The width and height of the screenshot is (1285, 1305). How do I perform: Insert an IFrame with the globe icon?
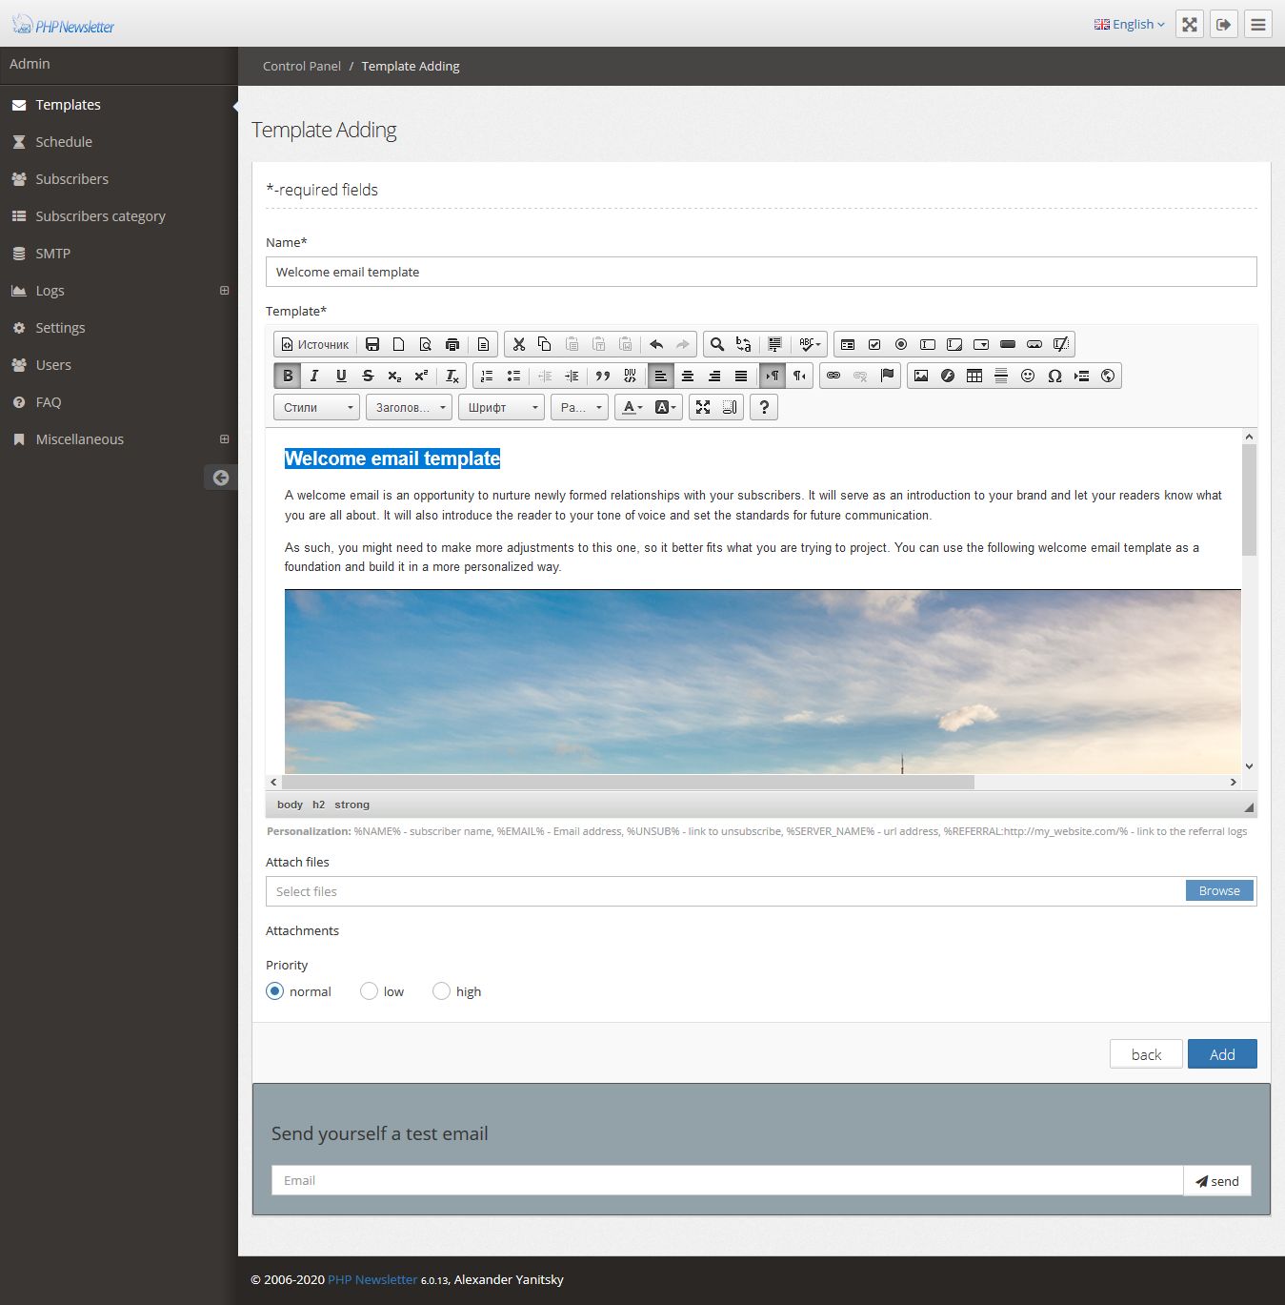[x=1108, y=376]
